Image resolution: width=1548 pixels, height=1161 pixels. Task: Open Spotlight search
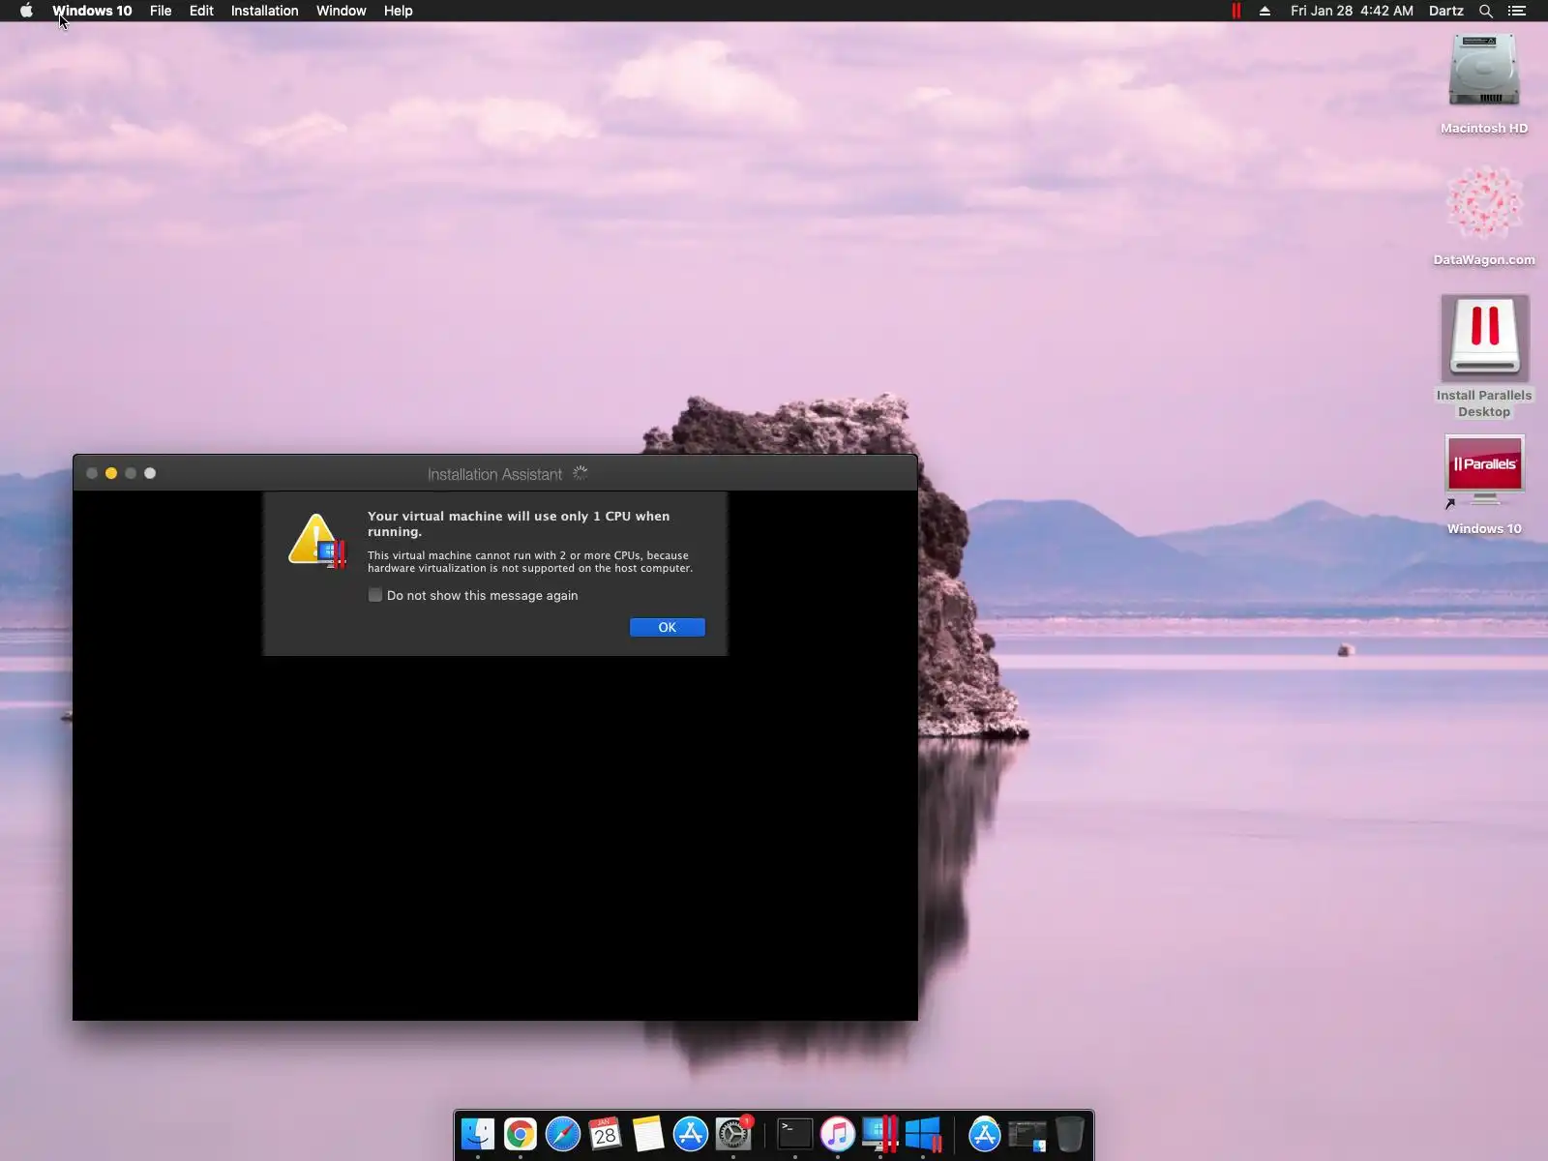tap(1486, 11)
